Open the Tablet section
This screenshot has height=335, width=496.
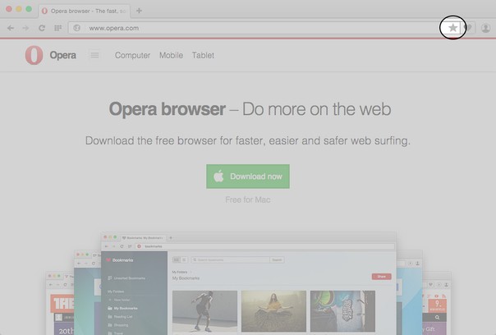tap(203, 55)
